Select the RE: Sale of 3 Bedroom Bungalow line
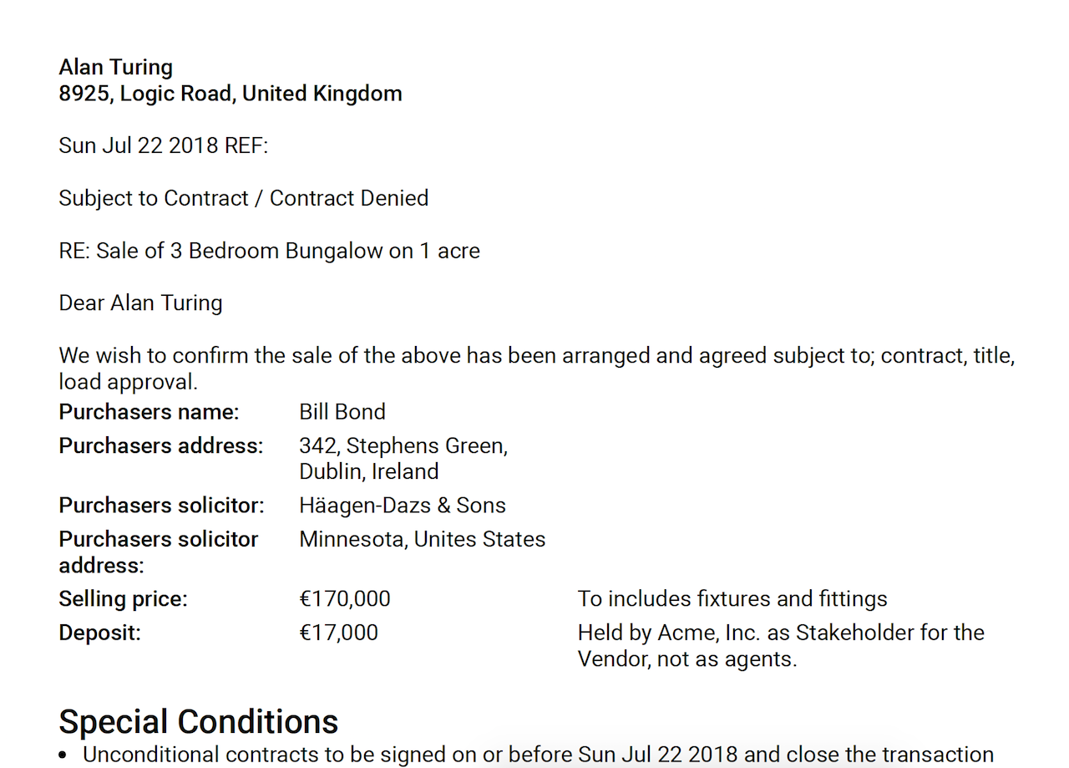Image resolution: width=1069 pixels, height=768 pixels. 270,252
